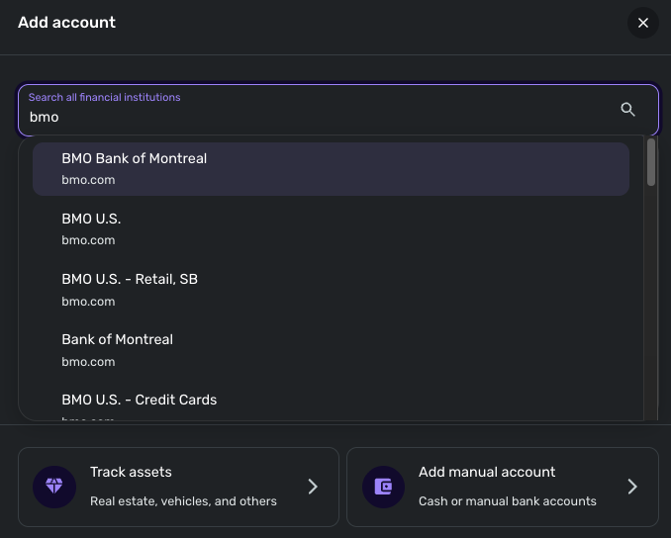
Task: Click the wallet manual account icon
Action: (x=383, y=487)
